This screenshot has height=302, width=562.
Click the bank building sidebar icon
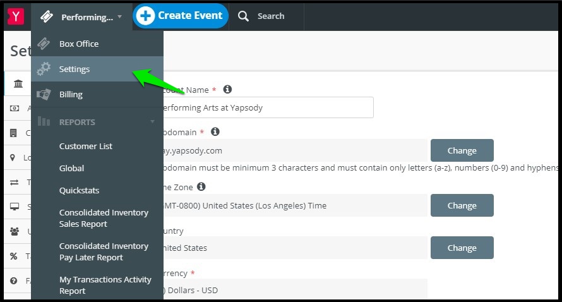(x=18, y=84)
